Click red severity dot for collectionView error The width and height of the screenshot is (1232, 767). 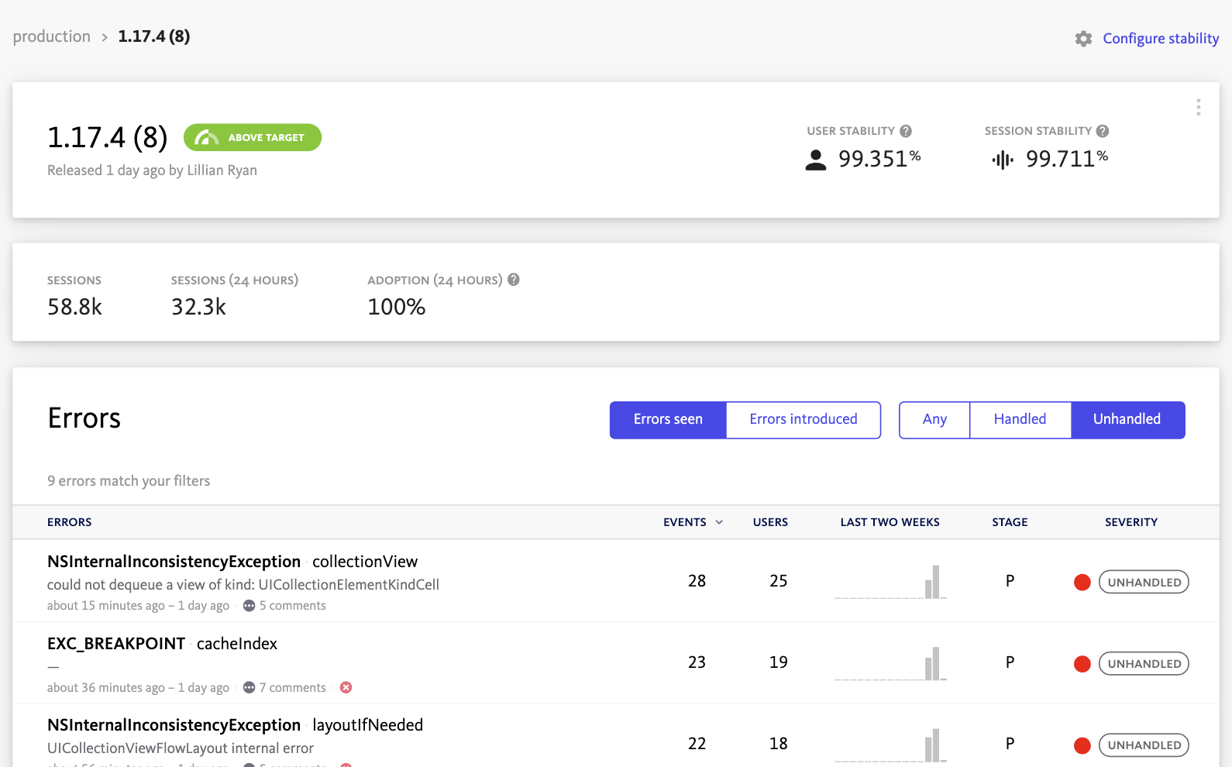pyautogui.click(x=1082, y=583)
